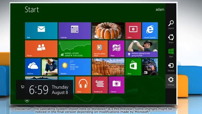This screenshot has width=202, height=114.
Task: Launch the Internet Explorer tile
Action: (150, 31)
